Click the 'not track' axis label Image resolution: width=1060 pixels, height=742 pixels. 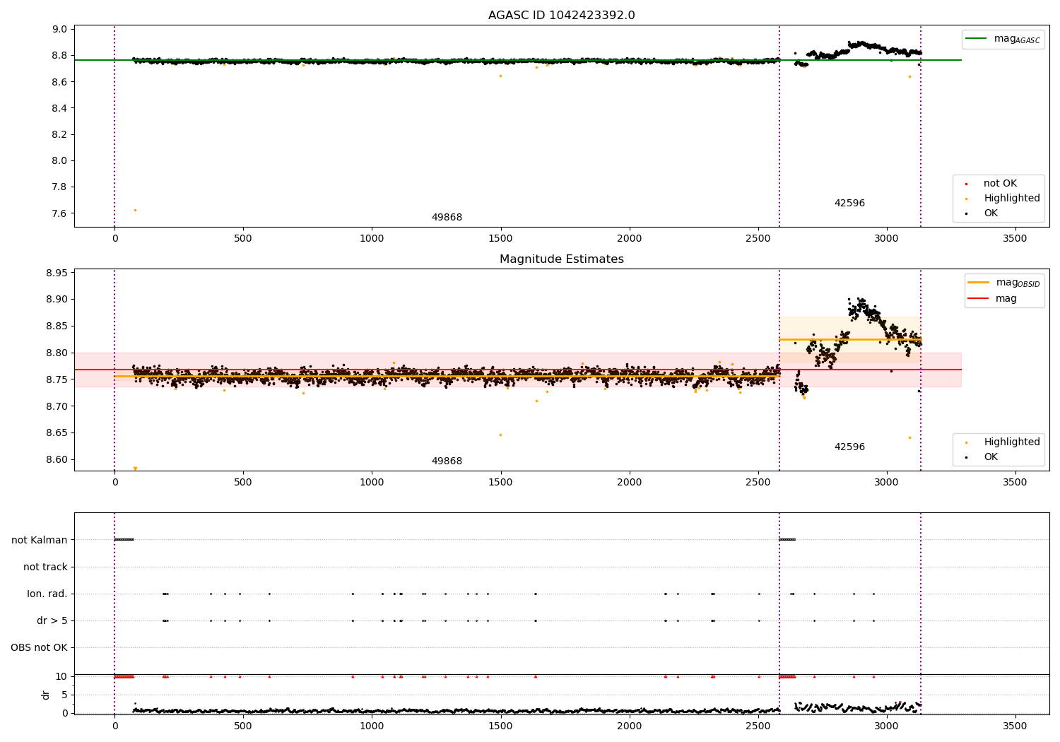pos(45,567)
